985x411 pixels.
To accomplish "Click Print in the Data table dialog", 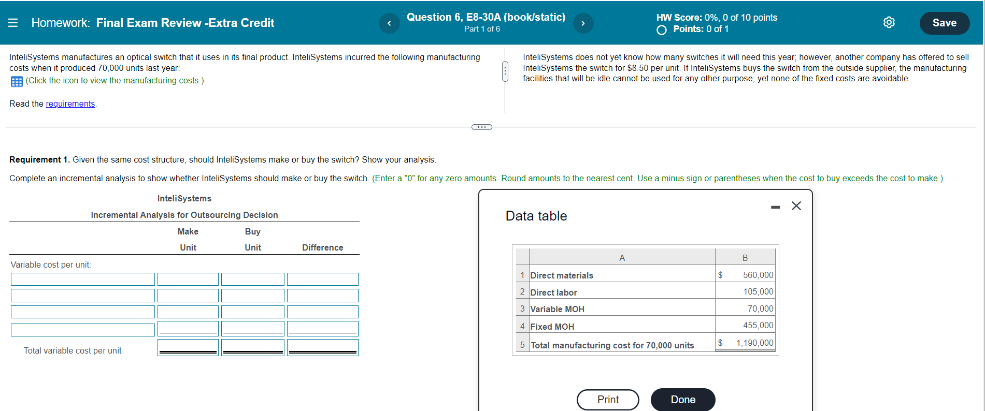I will pos(608,400).
